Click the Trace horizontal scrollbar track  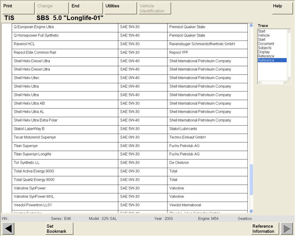coord(272,82)
